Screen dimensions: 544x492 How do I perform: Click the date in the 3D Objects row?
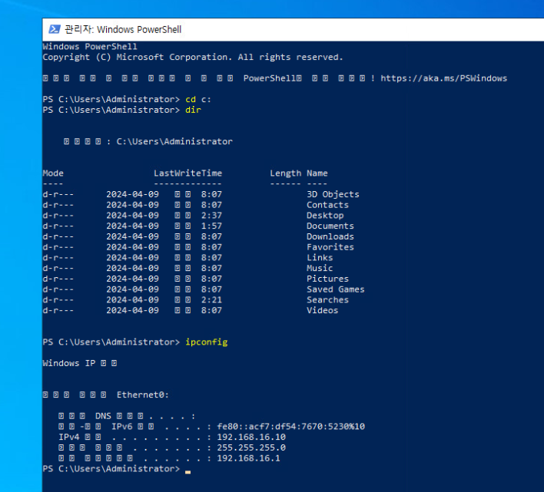pyautogui.click(x=132, y=194)
